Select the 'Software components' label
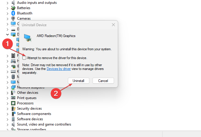The width and height of the screenshot is (201, 137). (34, 114)
